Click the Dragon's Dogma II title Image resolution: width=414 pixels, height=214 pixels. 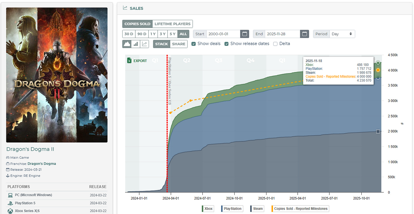click(30, 149)
